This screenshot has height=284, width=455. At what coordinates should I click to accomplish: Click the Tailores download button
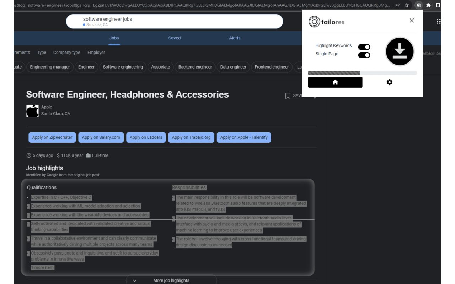[x=400, y=51]
